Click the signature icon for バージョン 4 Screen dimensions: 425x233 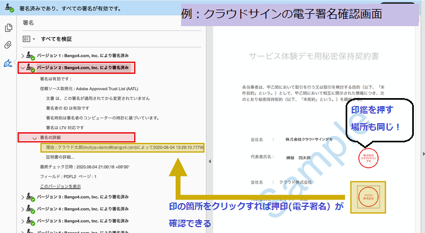click(30, 208)
